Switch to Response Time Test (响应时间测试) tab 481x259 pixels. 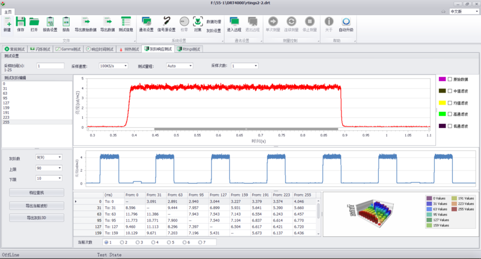pyautogui.click(x=100, y=49)
